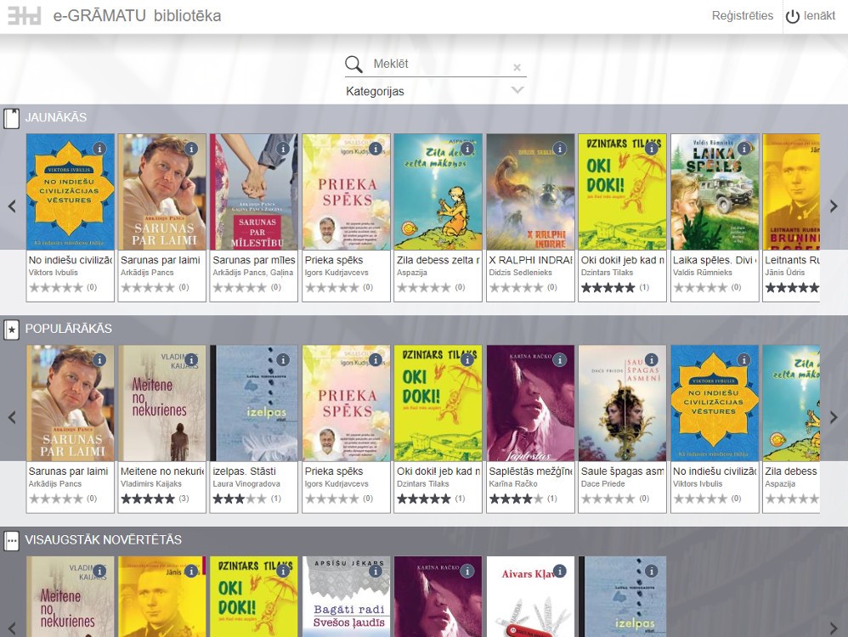Rate Oki doki in Jaunākās with stars
Viewport: 848px width, 637px height.
[608, 288]
